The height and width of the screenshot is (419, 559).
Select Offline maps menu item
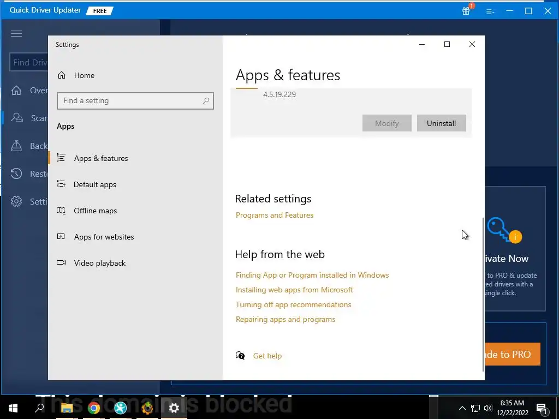coord(95,211)
